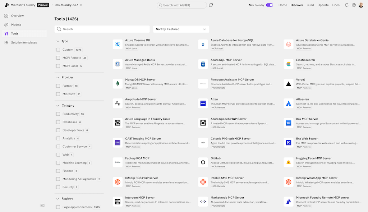Open the Sort by Featured dropdown
Image resolution: width=368 pixels, height=212 pixels.
[x=181, y=29]
